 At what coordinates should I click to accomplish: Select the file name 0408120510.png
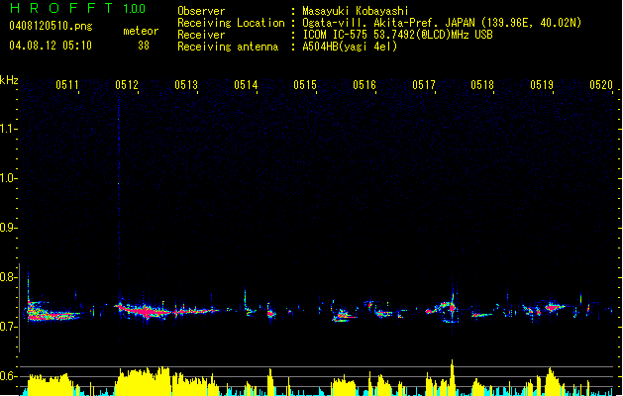click(x=51, y=26)
